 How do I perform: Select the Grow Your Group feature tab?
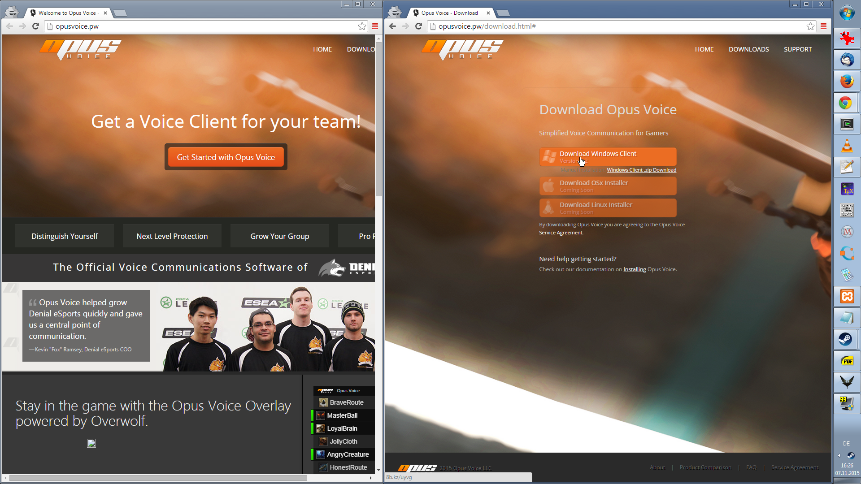pos(279,236)
